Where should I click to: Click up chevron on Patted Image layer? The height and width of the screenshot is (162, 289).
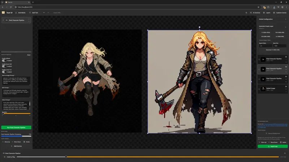[x=286, y=89]
